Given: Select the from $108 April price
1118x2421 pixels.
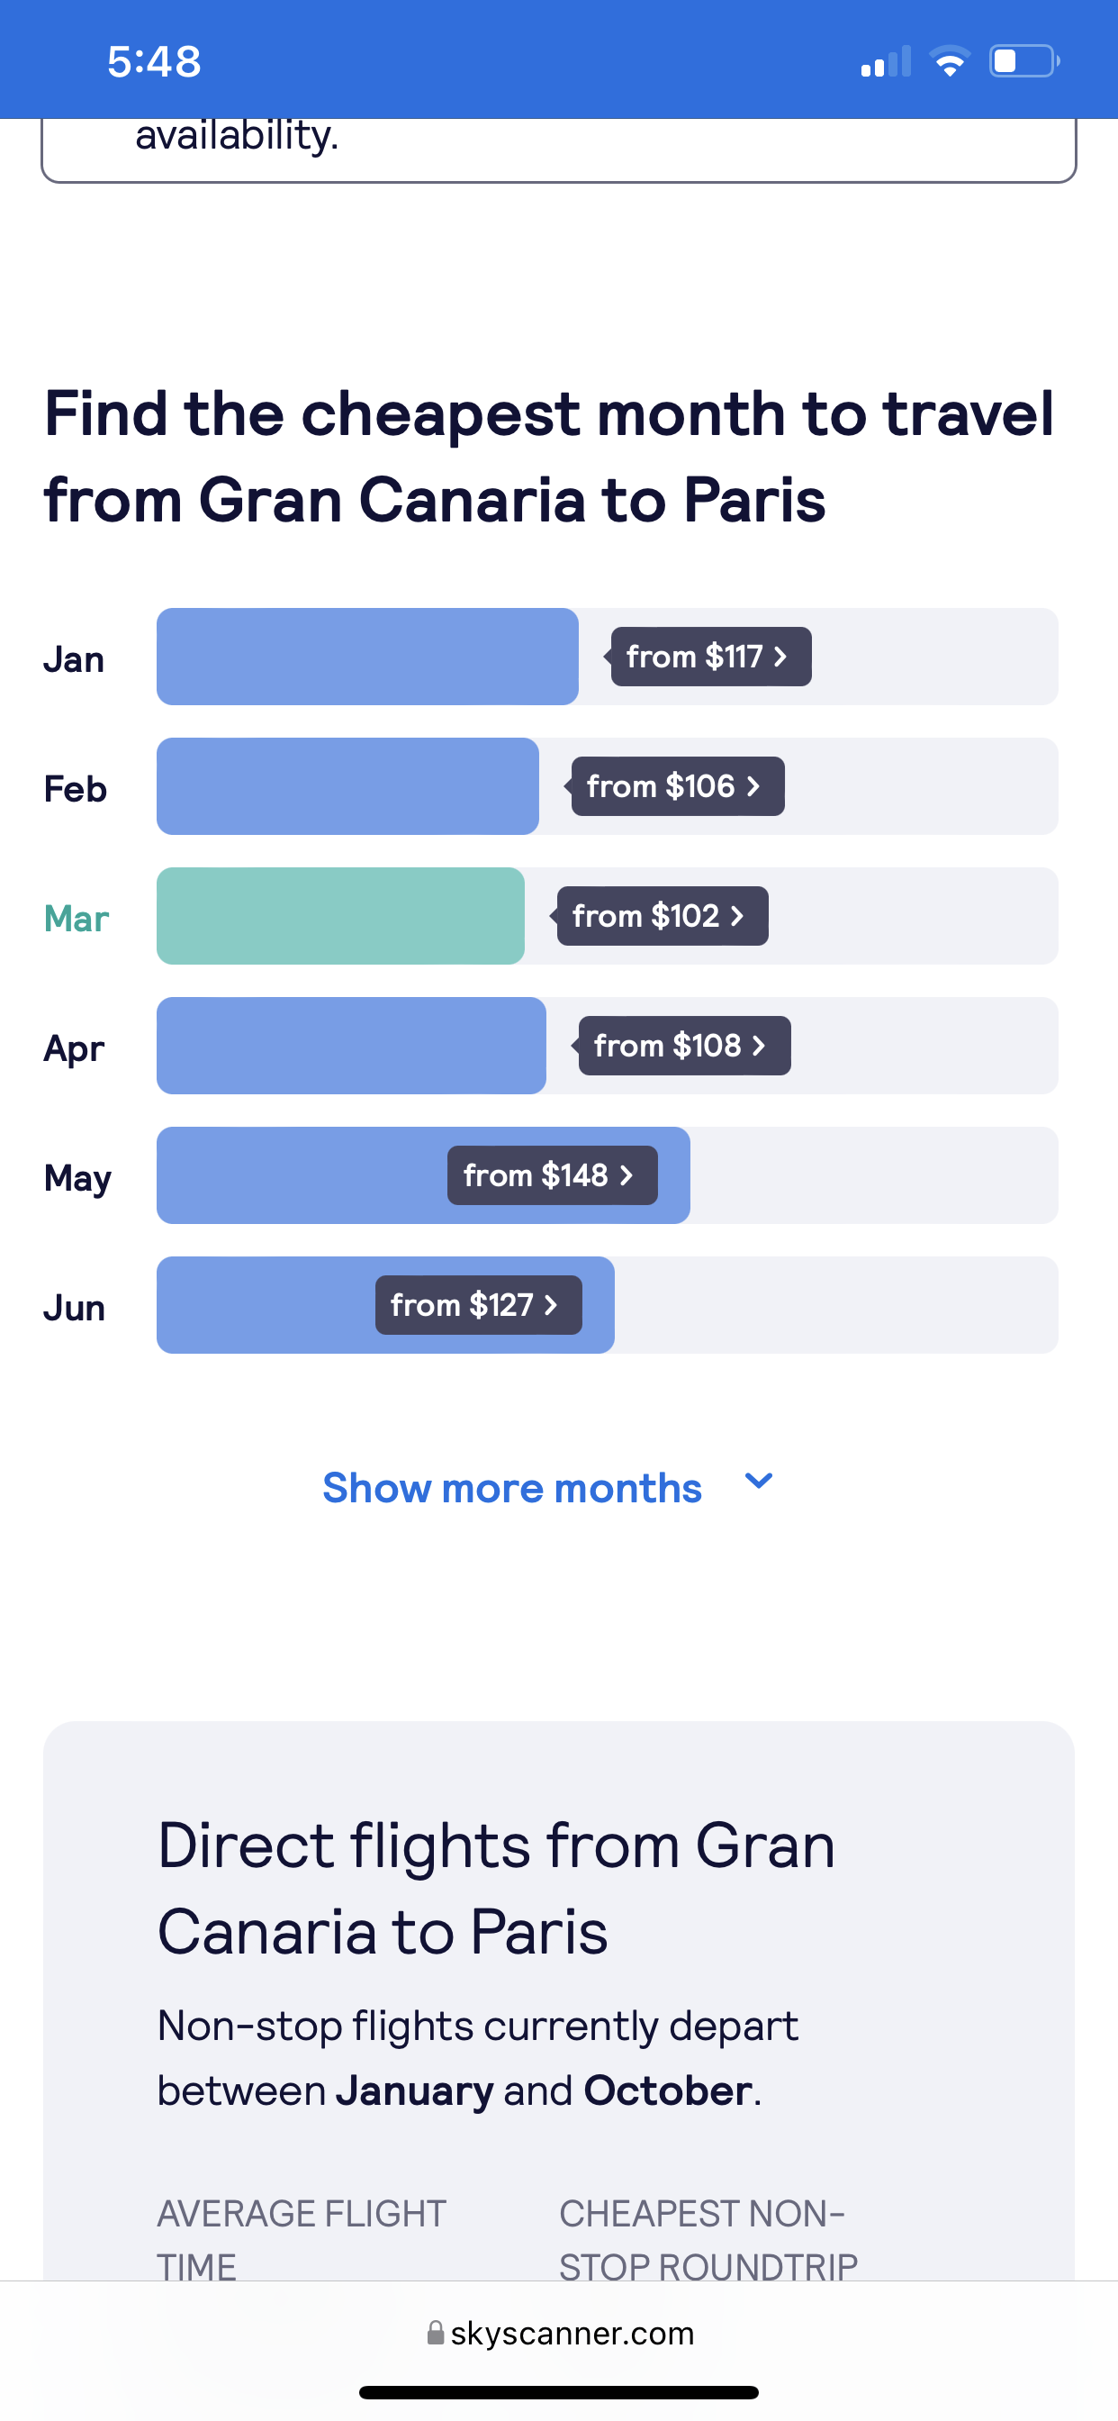Looking at the screenshot, I should tap(684, 1045).
